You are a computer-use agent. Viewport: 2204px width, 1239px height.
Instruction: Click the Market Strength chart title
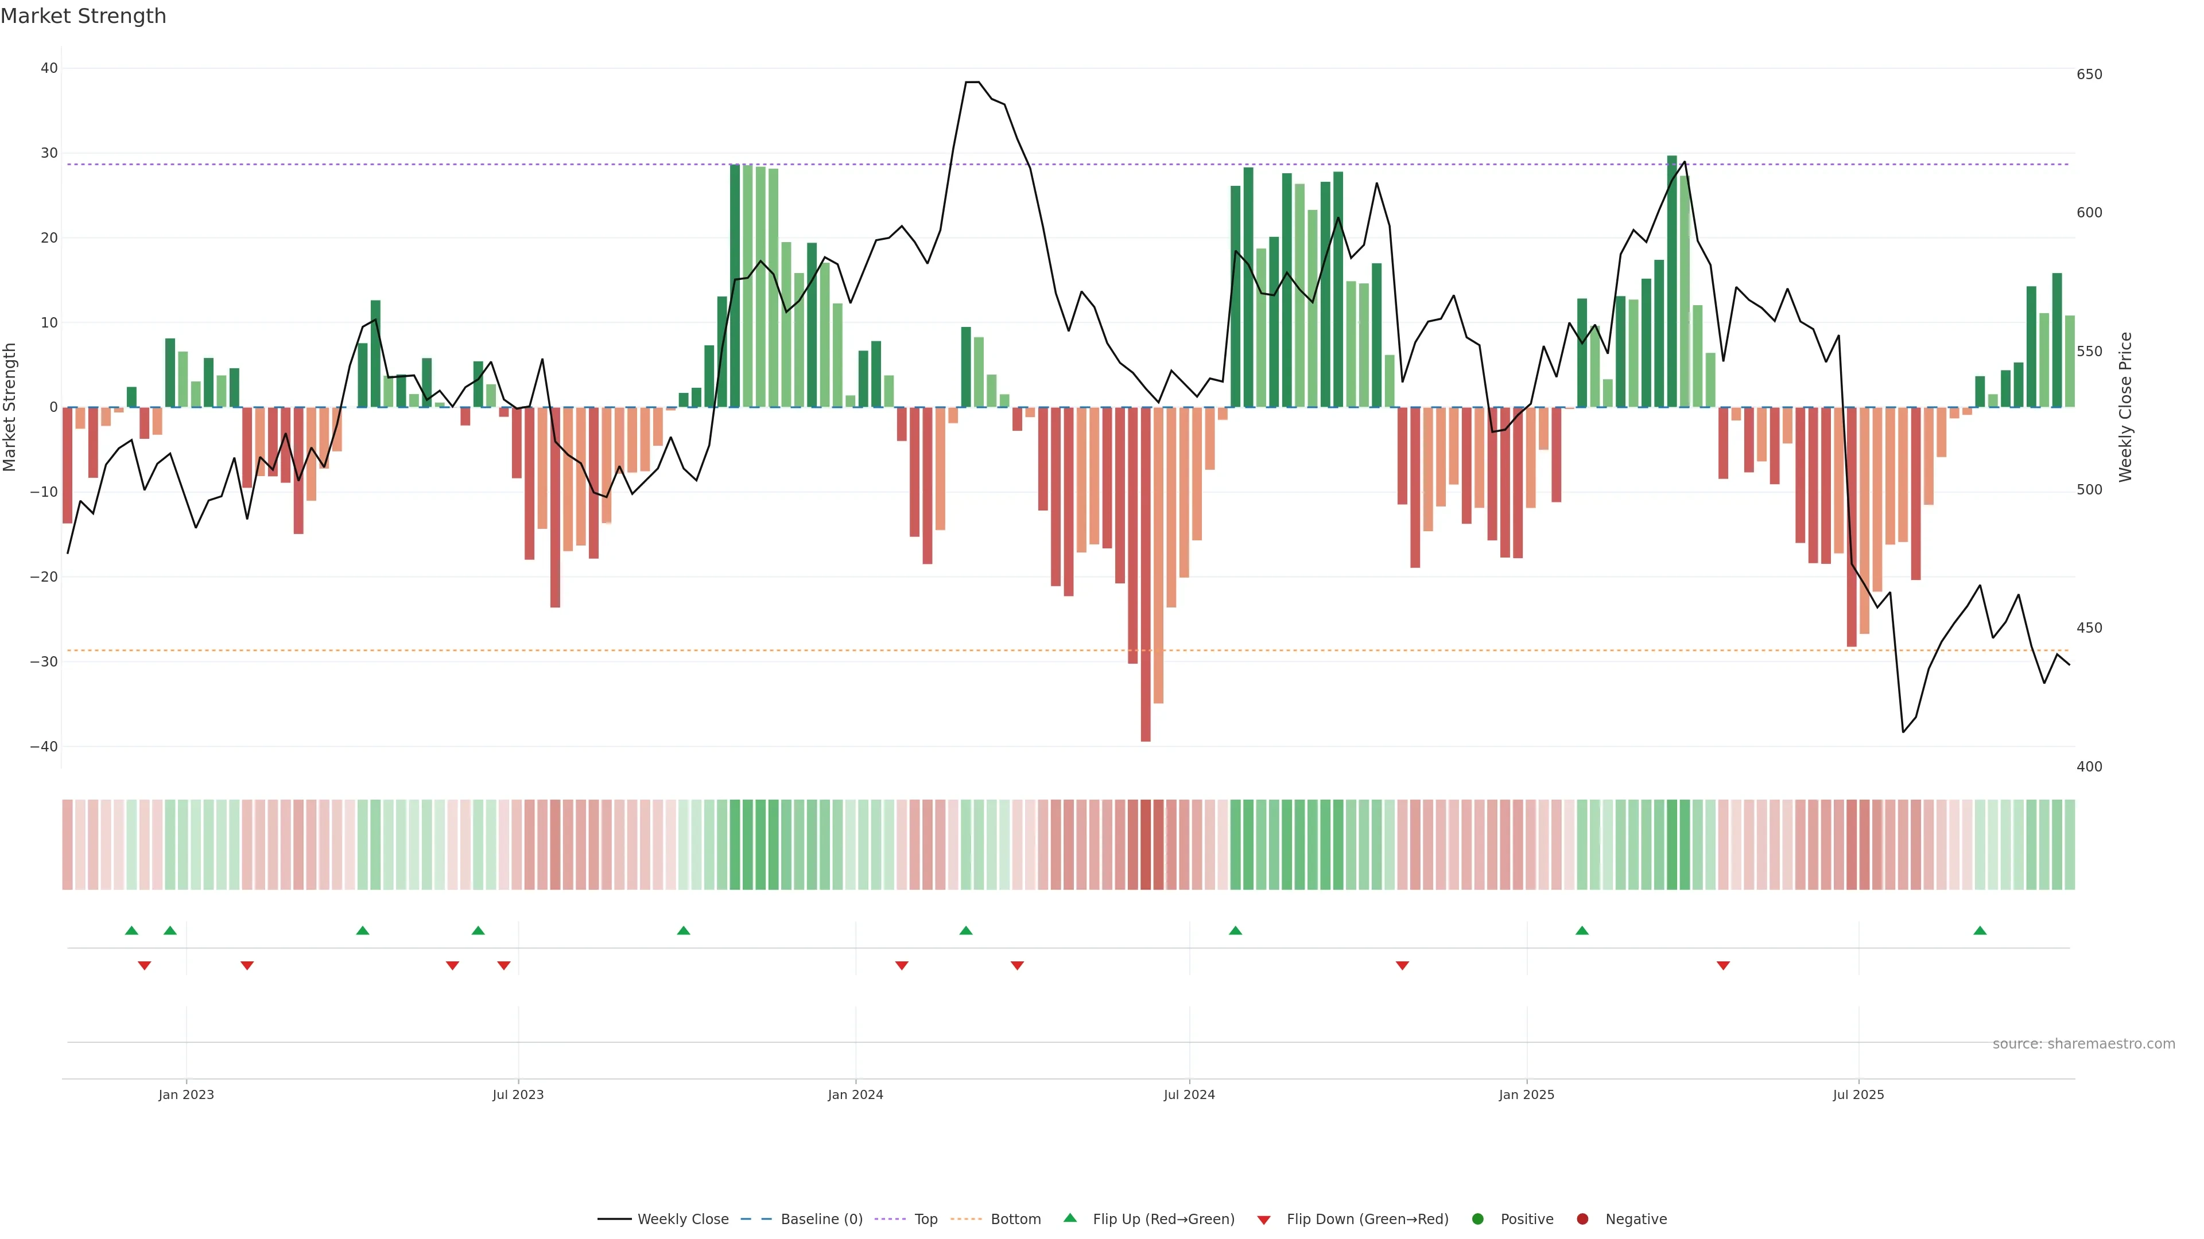point(83,16)
